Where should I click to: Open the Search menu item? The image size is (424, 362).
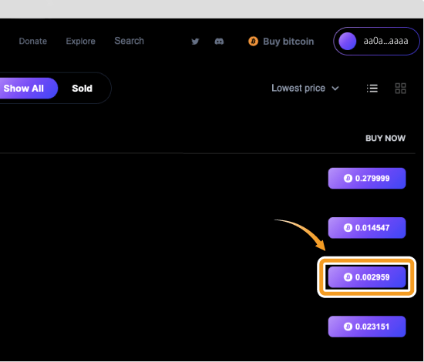[x=130, y=41]
